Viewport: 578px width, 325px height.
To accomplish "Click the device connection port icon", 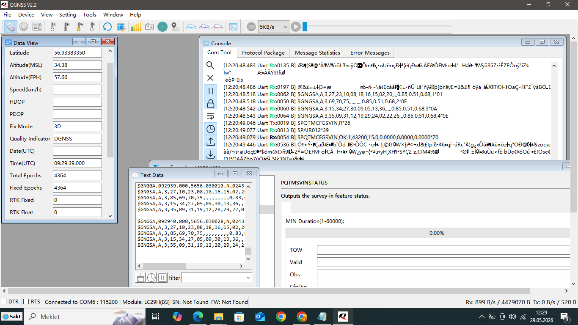I will tap(11, 27).
